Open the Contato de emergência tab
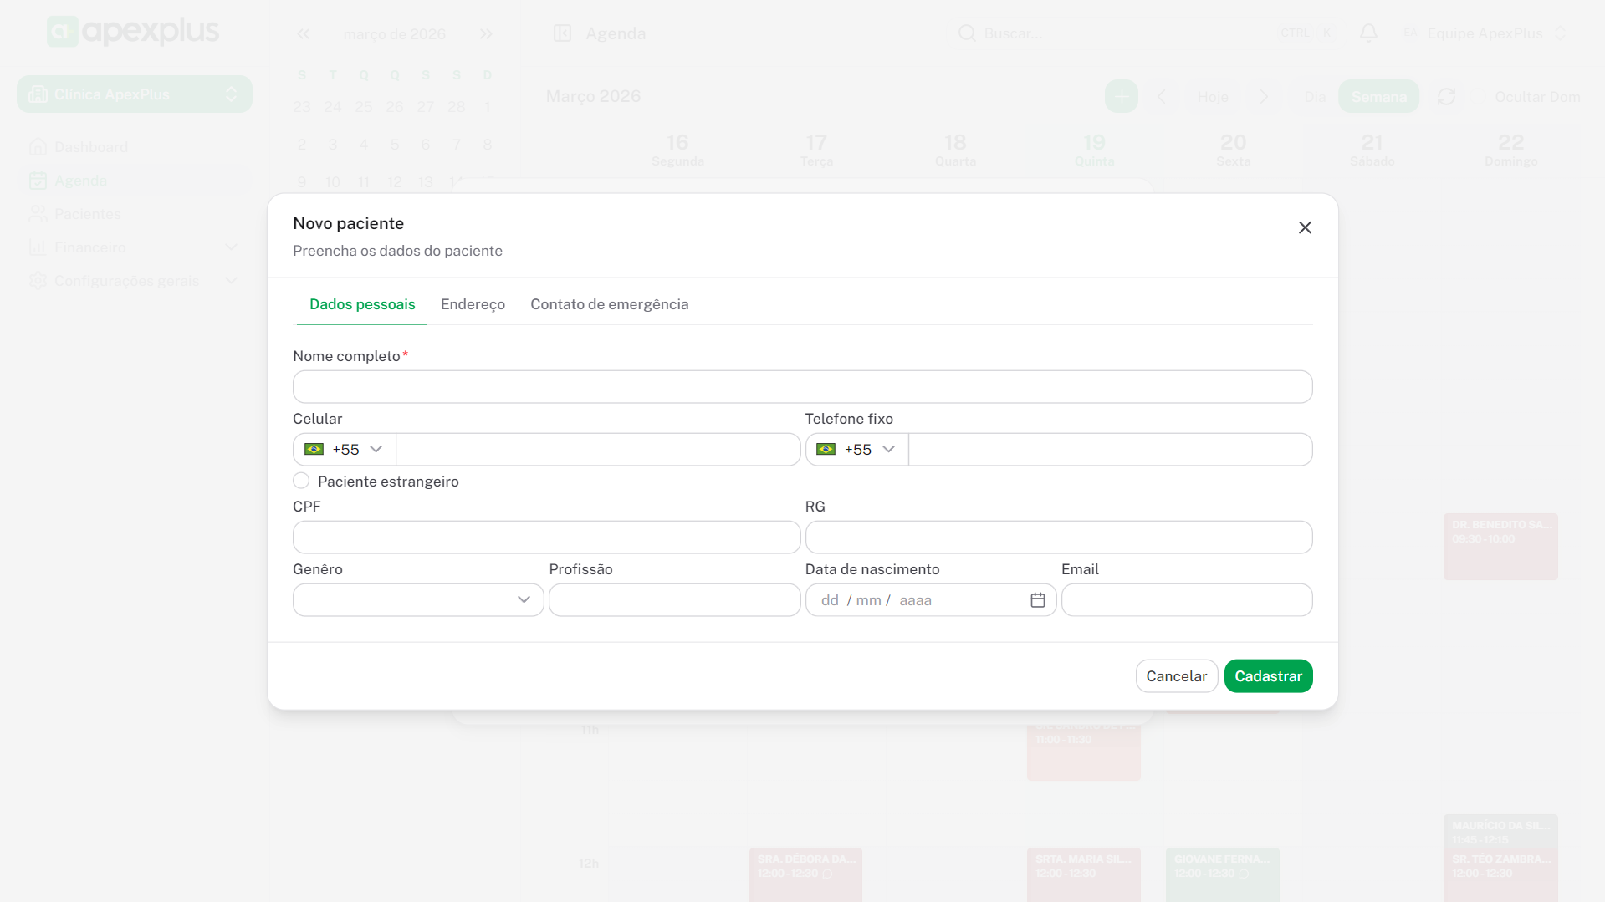 click(609, 304)
